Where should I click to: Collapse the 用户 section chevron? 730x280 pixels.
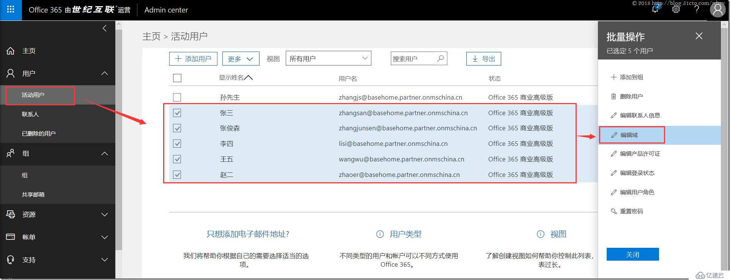coord(105,74)
